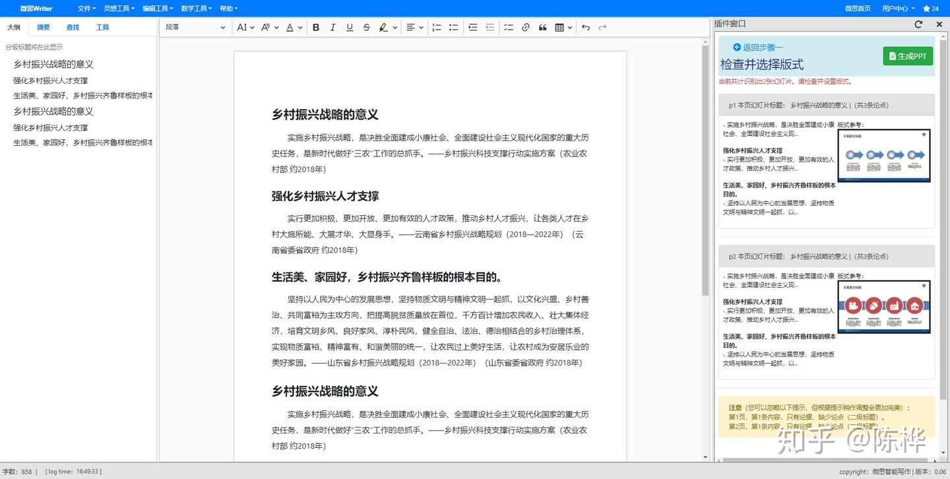950x479 pixels.
Task: Expand the table options dropdown arrow
Action: (x=570, y=28)
